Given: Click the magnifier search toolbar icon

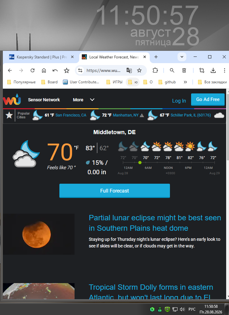Looking at the screenshot, I should (x=172, y=70).
